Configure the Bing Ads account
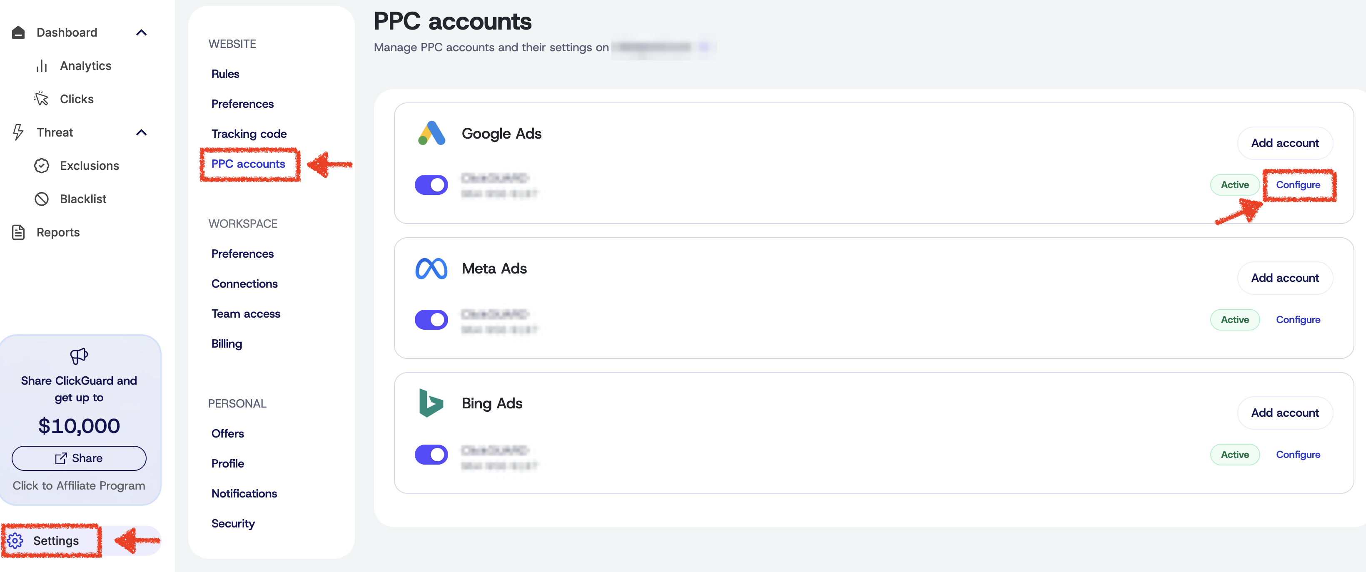 (x=1298, y=454)
